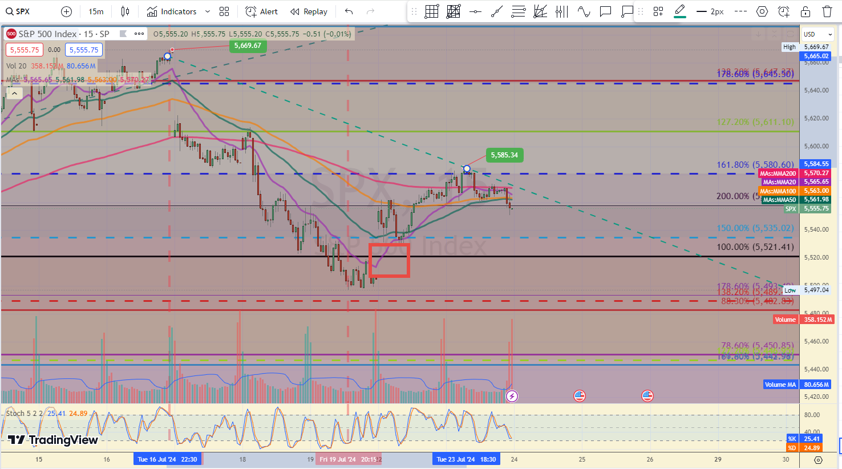Click the lightning event marker on timeline
842x469 pixels.
point(512,396)
